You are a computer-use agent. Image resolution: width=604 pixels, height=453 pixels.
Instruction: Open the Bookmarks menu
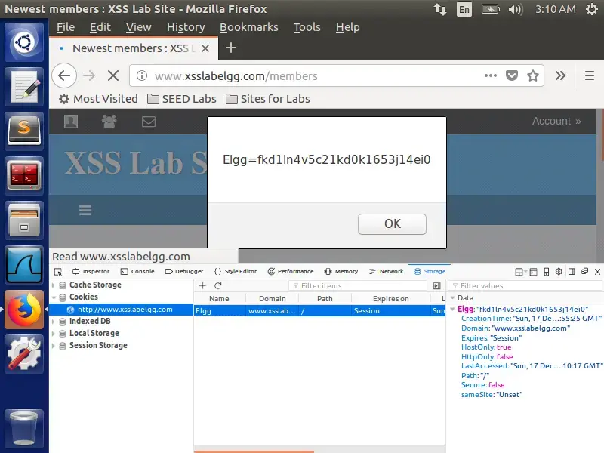(x=249, y=27)
